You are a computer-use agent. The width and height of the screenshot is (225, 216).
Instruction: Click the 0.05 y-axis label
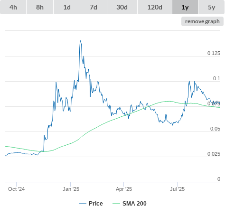(215, 129)
